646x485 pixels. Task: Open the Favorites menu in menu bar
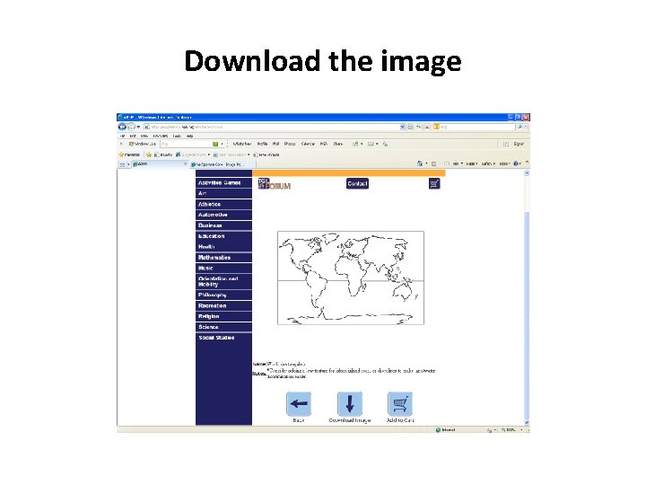pyautogui.click(x=161, y=136)
